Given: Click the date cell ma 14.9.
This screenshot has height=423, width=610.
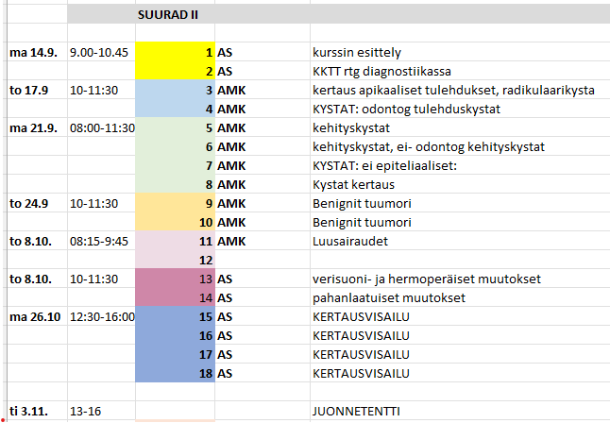Looking at the screenshot, I should [38, 52].
